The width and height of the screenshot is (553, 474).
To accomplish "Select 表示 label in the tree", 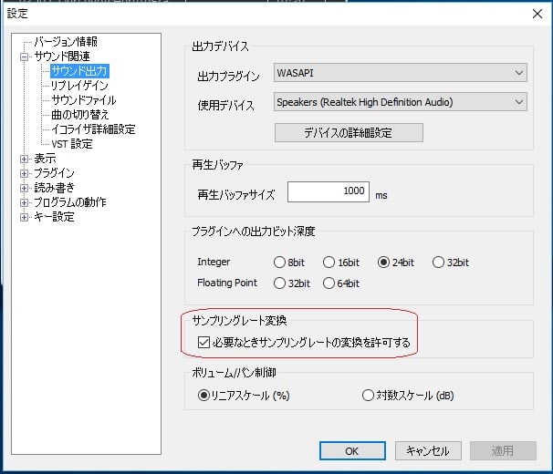I will (45, 159).
